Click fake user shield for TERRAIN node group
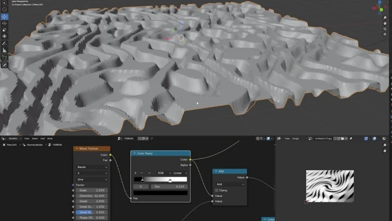 (139, 138)
